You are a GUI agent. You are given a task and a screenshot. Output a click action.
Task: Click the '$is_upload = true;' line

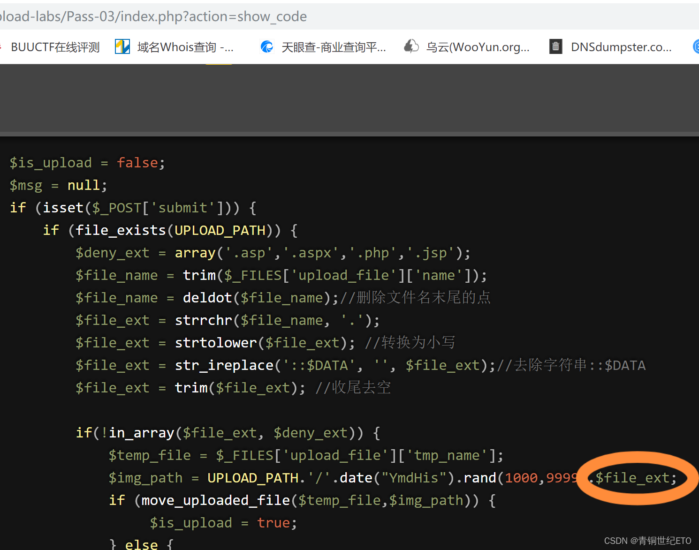[223, 523]
